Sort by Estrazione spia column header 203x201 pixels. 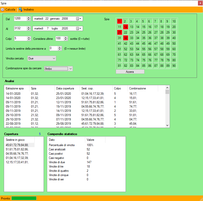[x=17, y=88]
